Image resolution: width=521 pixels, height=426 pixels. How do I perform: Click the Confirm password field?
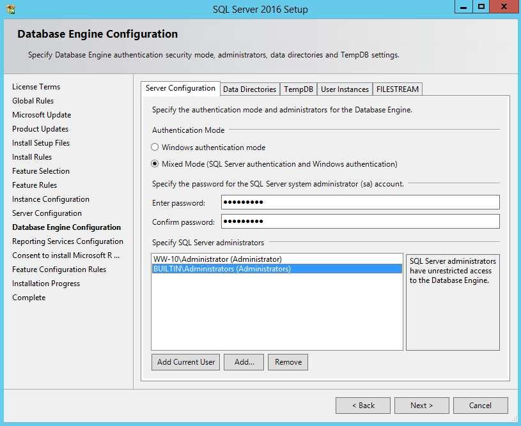[x=360, y=222]
